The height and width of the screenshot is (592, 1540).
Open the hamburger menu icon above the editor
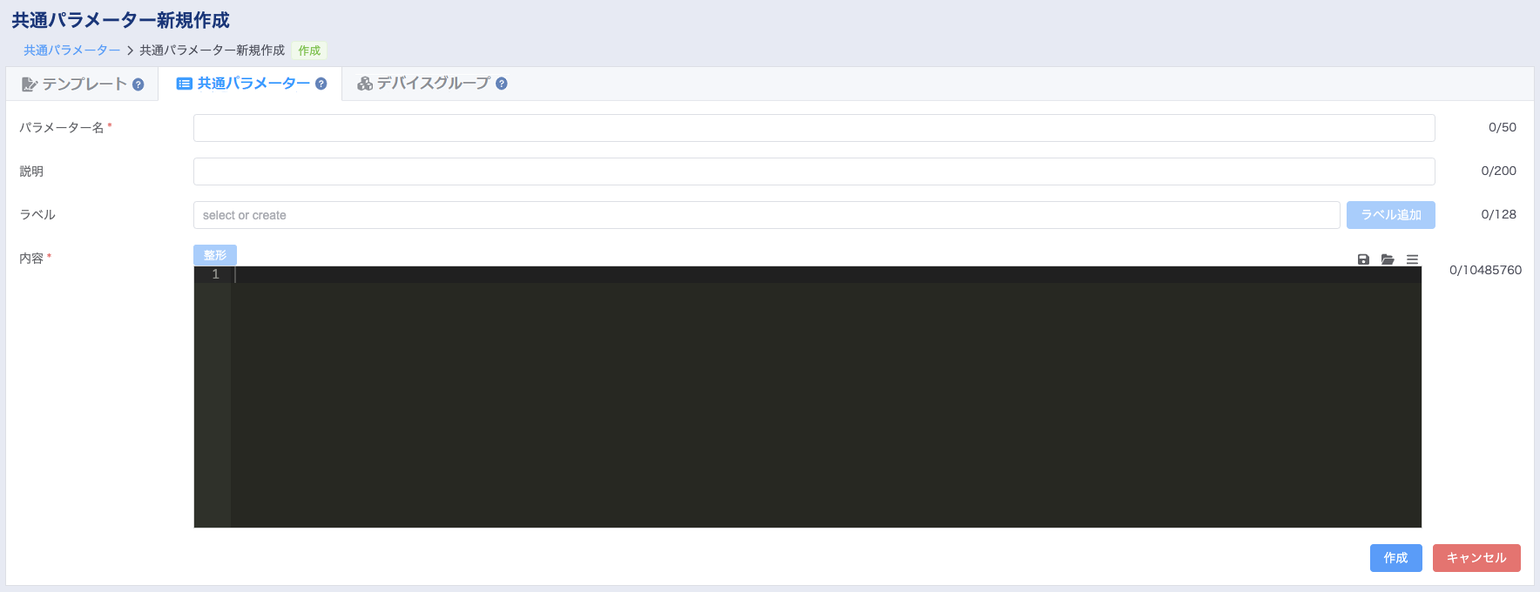[1412, 259]
